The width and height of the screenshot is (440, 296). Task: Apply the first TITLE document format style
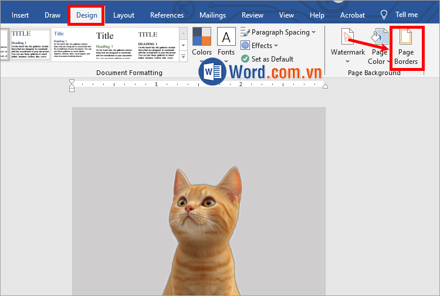[x=30, y=45]
